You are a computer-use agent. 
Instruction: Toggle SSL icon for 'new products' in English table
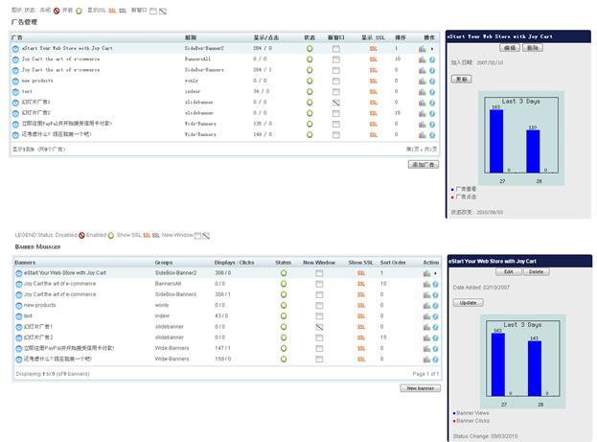click(361, 306)
